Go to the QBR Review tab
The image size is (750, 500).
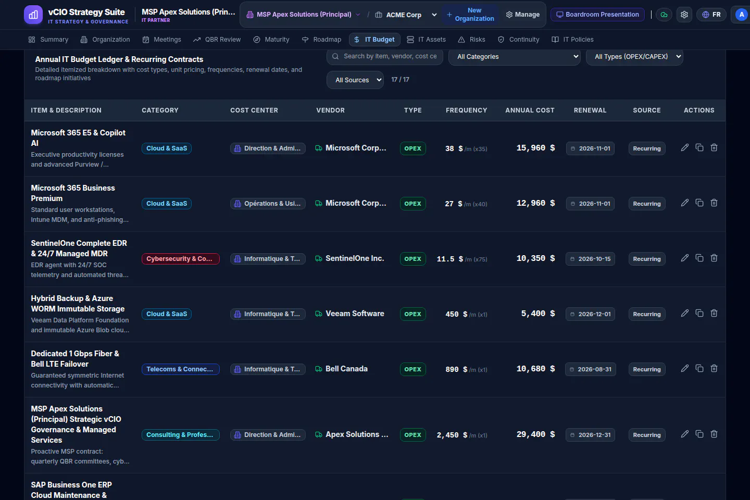(217, 40)
